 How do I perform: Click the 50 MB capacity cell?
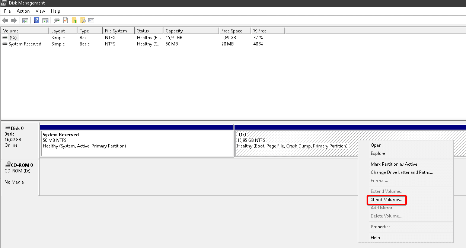tap(172, 44)
